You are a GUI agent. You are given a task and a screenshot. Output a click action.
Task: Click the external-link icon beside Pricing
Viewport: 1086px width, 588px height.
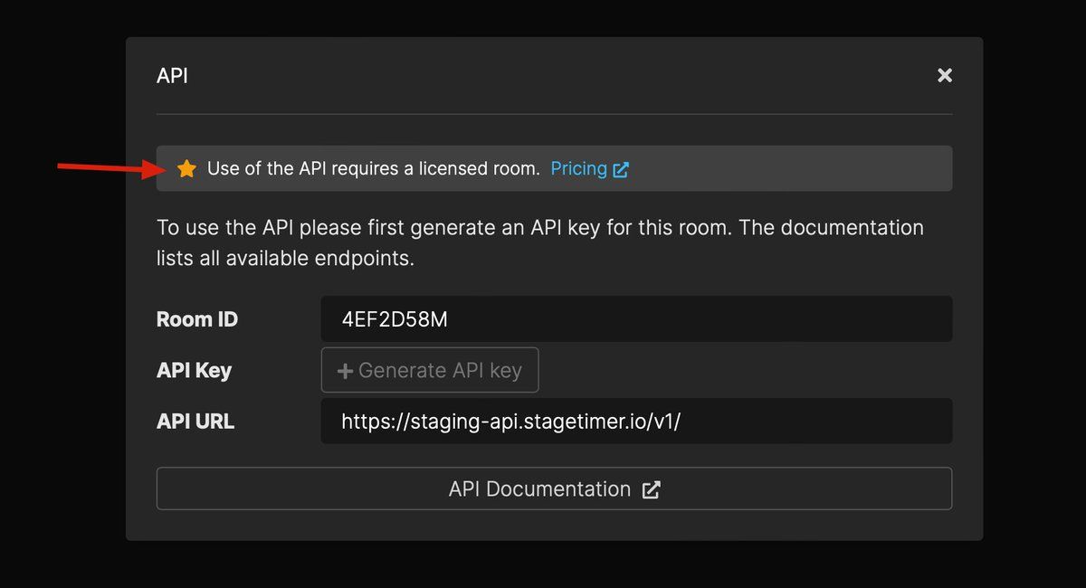point(621,169)
